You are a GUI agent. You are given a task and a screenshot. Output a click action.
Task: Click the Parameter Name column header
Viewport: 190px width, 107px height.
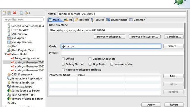63,75
